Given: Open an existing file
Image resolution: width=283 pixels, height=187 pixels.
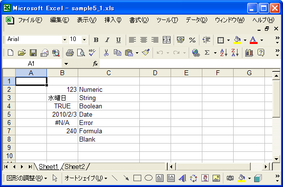Looking at the screenshot, I should 22,53.
